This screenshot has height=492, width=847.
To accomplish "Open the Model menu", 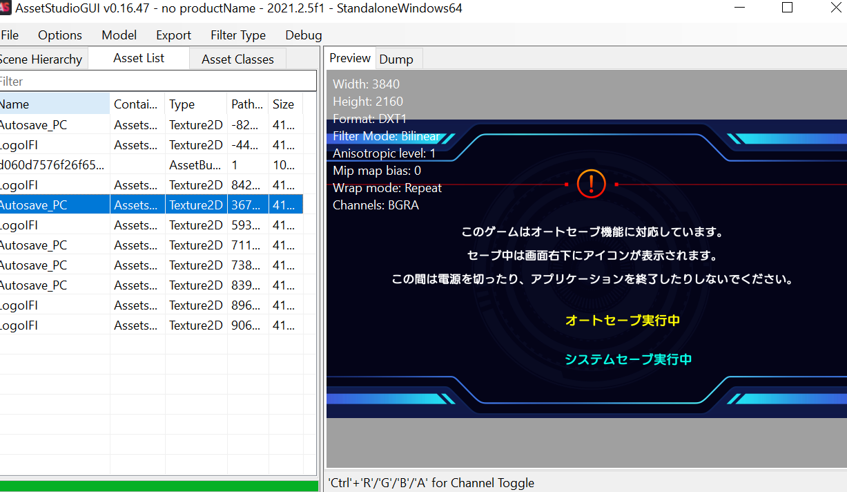I will pos(119,35).
